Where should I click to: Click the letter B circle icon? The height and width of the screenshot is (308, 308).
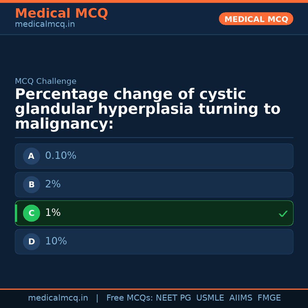click(x=31, y=185)
